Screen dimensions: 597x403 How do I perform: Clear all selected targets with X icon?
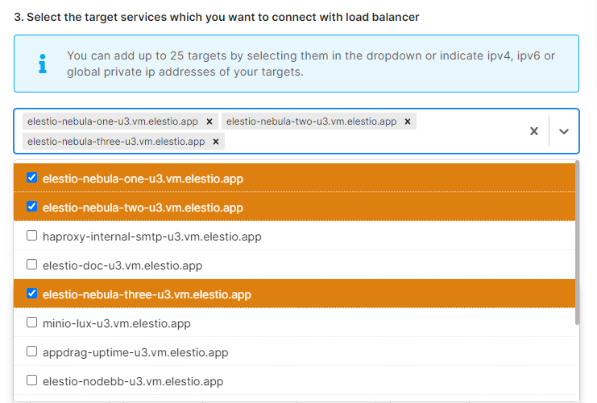(x=533, y=131)
